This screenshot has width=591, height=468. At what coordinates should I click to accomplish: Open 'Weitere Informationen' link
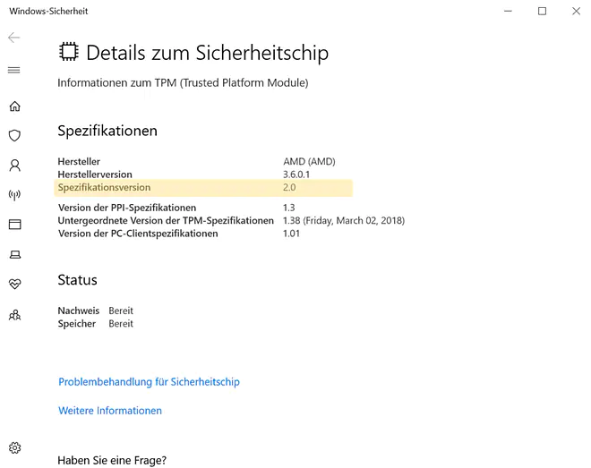[x=110, y=411]
